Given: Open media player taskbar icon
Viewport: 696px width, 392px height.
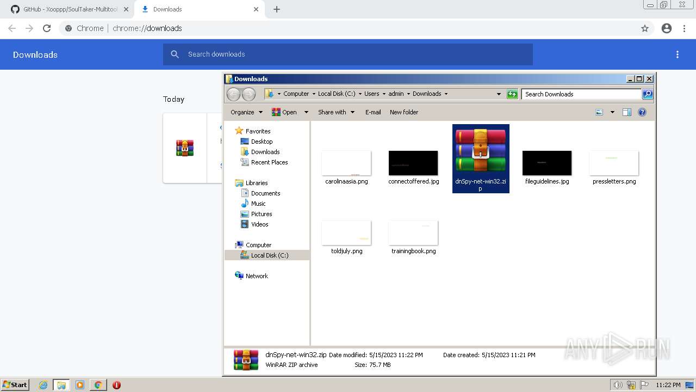Looking at the screenshot, I should (80, 385).
